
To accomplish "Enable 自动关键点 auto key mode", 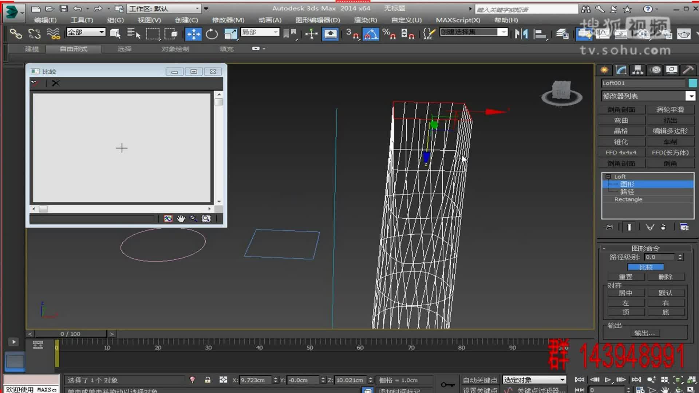I will click(x=480, y=380).
